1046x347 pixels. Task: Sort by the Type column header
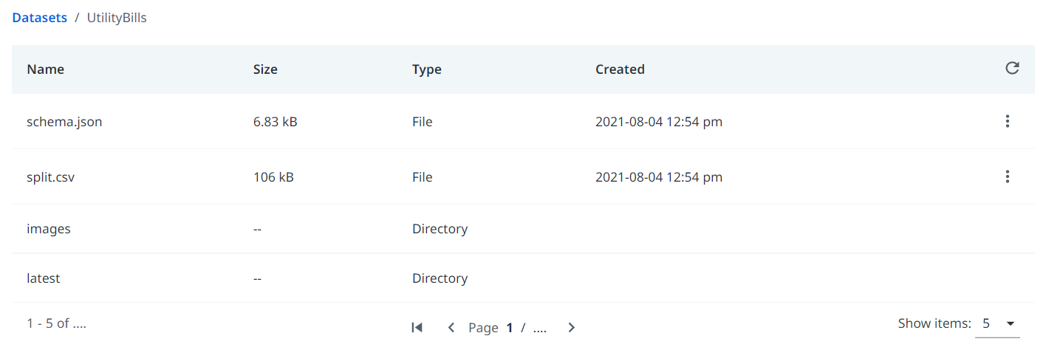coord(427,69)
